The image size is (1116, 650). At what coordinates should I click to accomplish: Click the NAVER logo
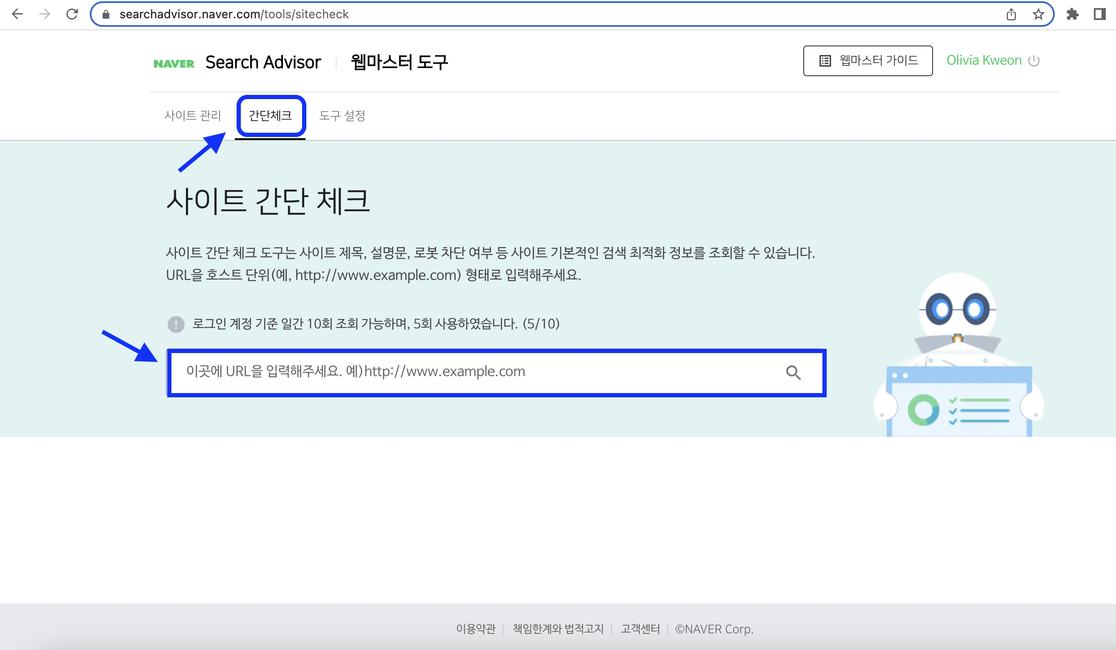[x=174, y=64]
